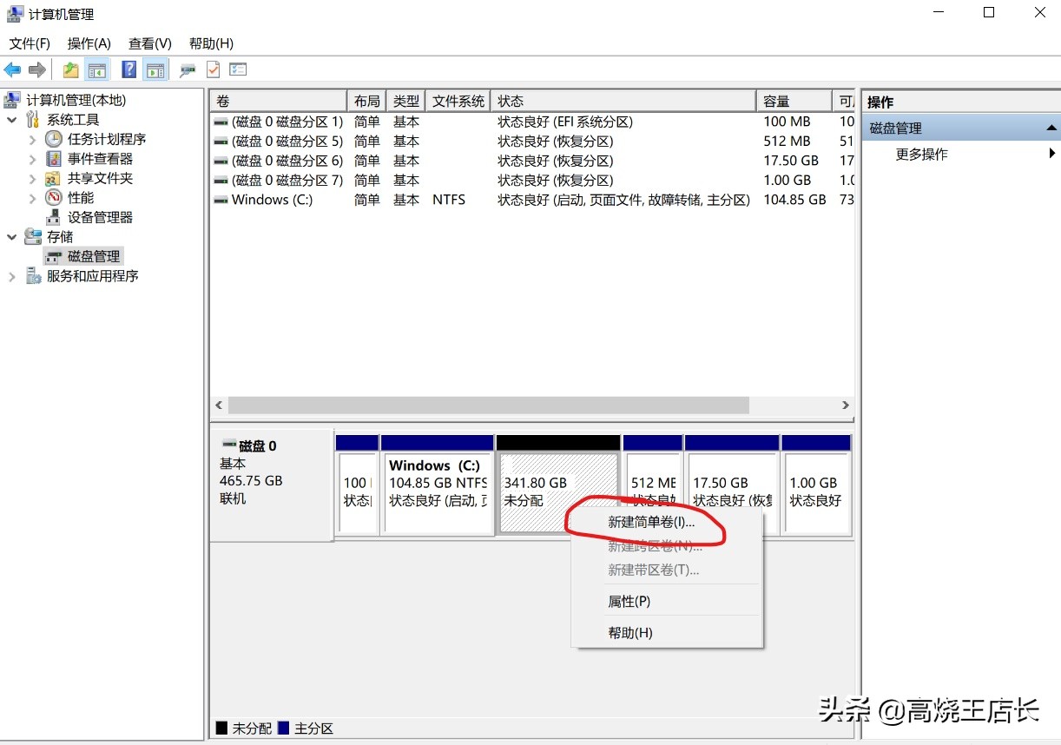Open the 帮助(H) menu in menu bar
Screen dimensions: 1061x745
[x=211, y=43]
